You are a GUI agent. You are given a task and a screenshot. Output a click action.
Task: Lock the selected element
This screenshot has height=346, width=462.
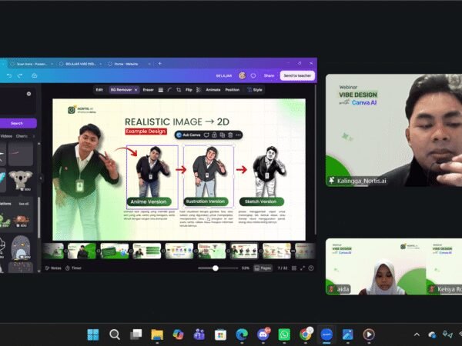(x=215, y=135)
